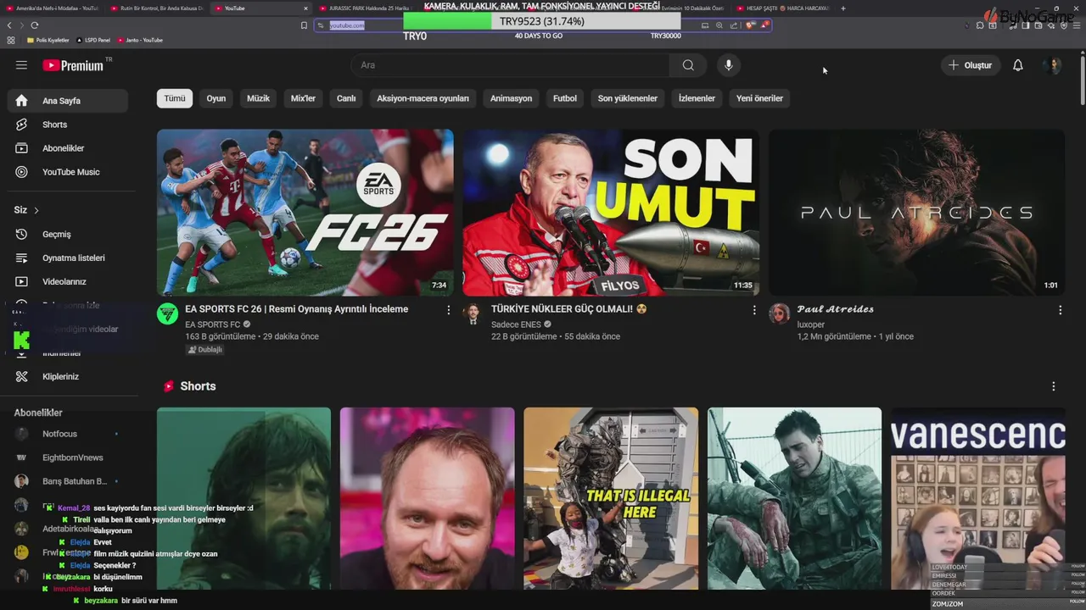Start voice search with microphone icon
Screen dimensions: 1086x610
tap(728, 65)
